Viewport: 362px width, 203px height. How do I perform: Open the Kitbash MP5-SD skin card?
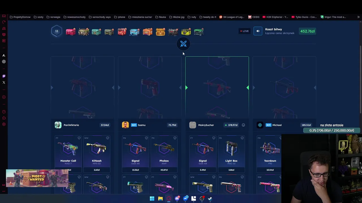click(x=97, y=154)
